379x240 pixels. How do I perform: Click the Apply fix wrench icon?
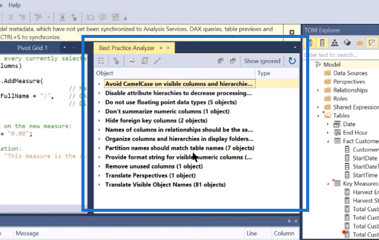(x=157, y=61)
